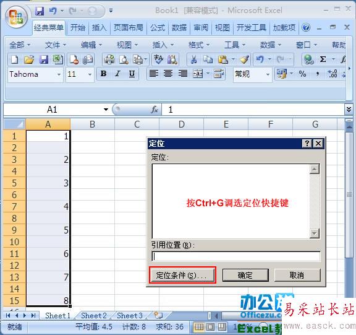Open Print Preview icon
Image resolution: width=356 pixels, height=335 pixels.
124,59
